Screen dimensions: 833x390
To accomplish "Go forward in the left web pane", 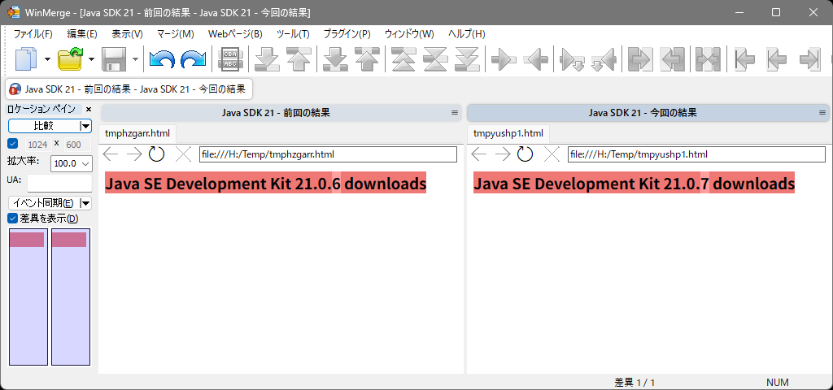I will click(x=134, y=154).
